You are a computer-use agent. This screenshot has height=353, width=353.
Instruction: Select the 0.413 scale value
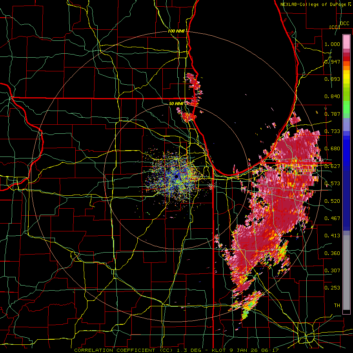coord(332,236)
